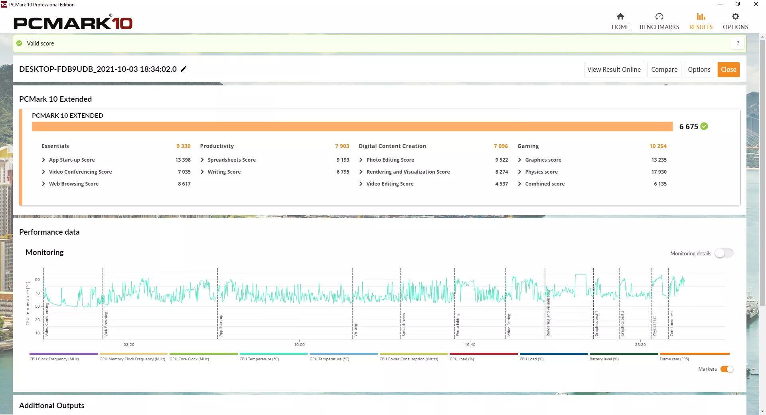
Task: Click the Combined test timeline marker
Action: pyautogui.click(x=671, y=324)
